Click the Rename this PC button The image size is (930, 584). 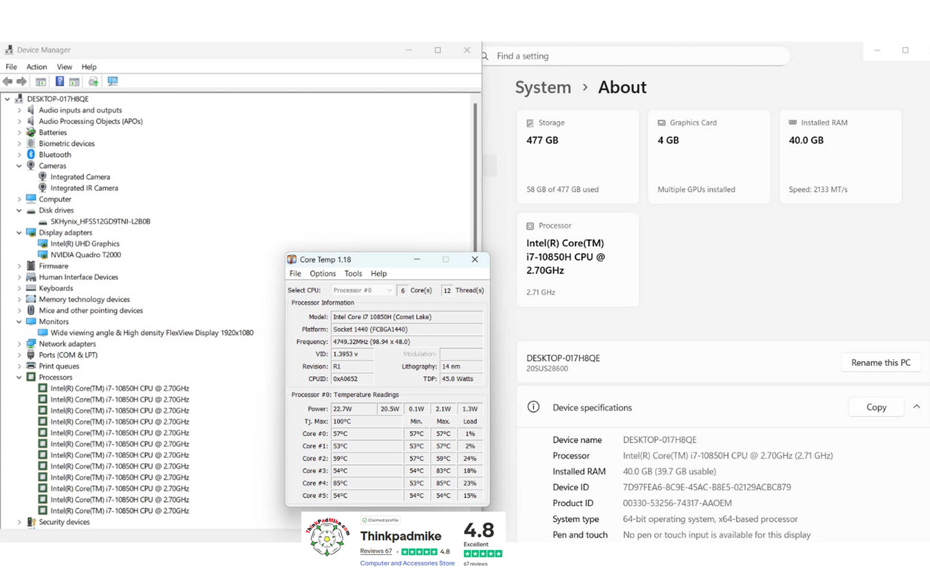tap(880, 363)
